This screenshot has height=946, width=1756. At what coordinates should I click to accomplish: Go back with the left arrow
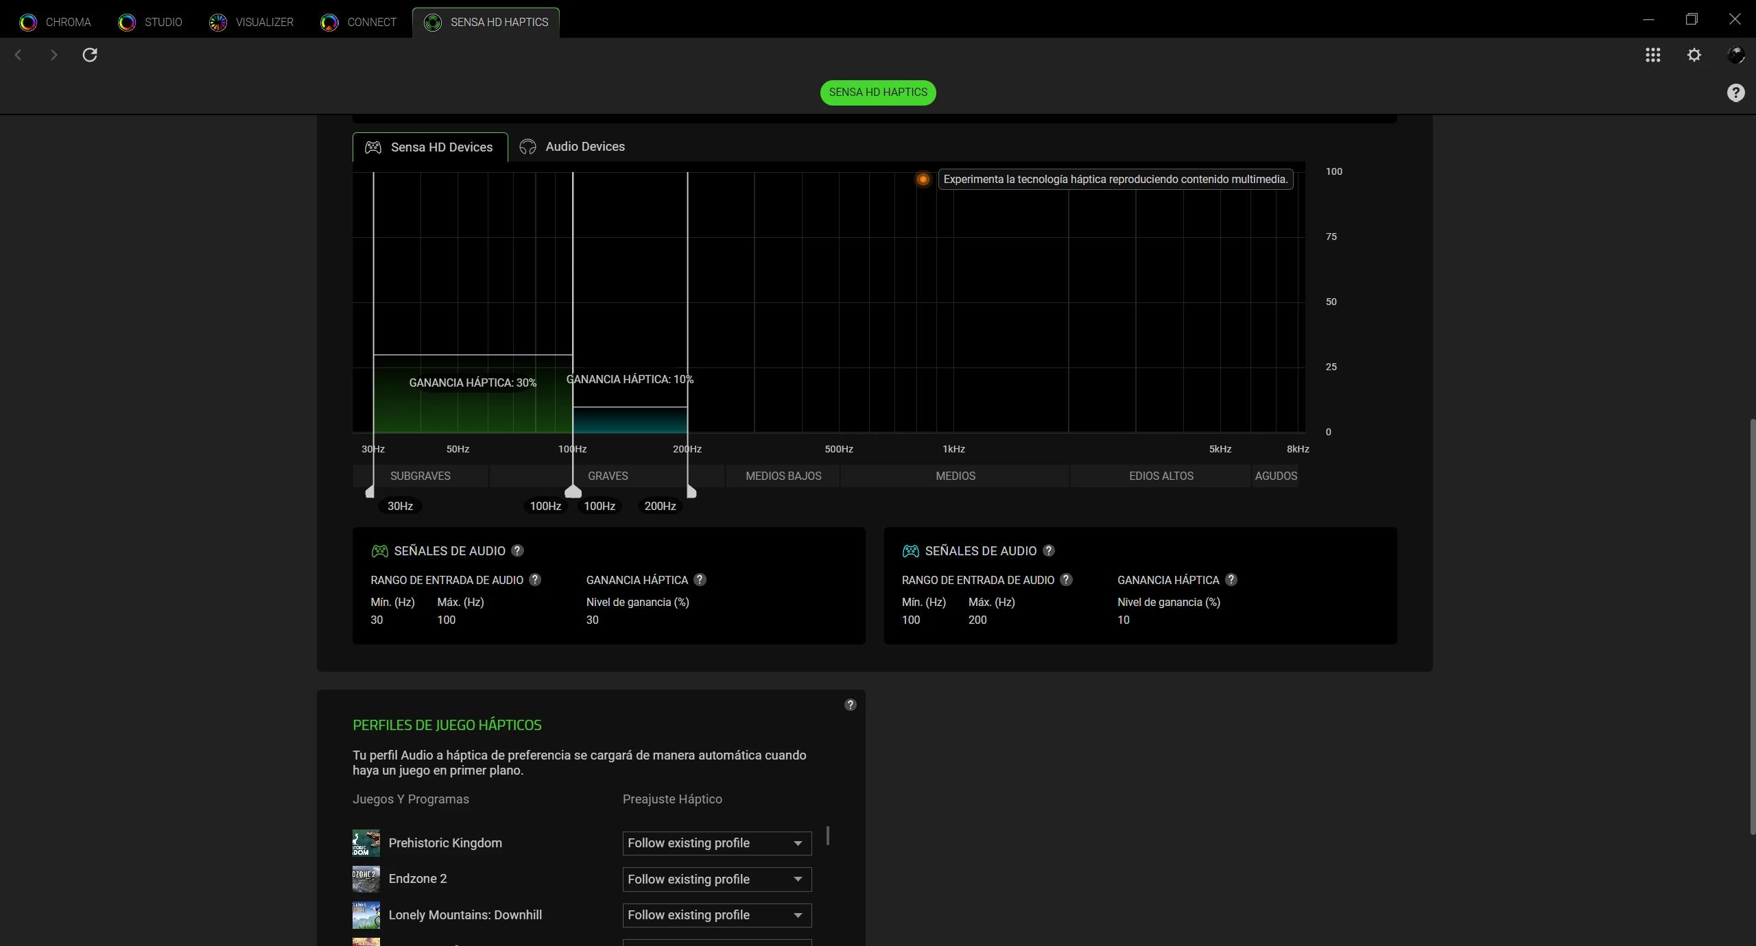click(x=19, y=55)
